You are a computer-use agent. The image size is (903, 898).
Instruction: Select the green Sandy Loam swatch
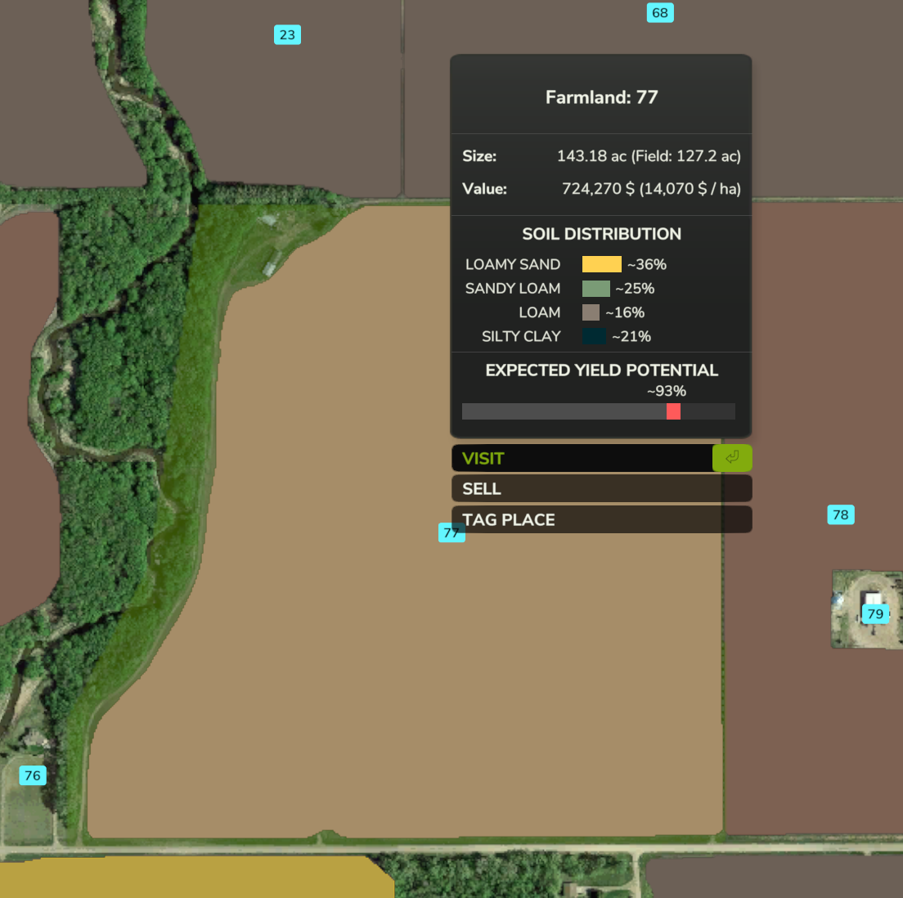click(x=595, y=289)
